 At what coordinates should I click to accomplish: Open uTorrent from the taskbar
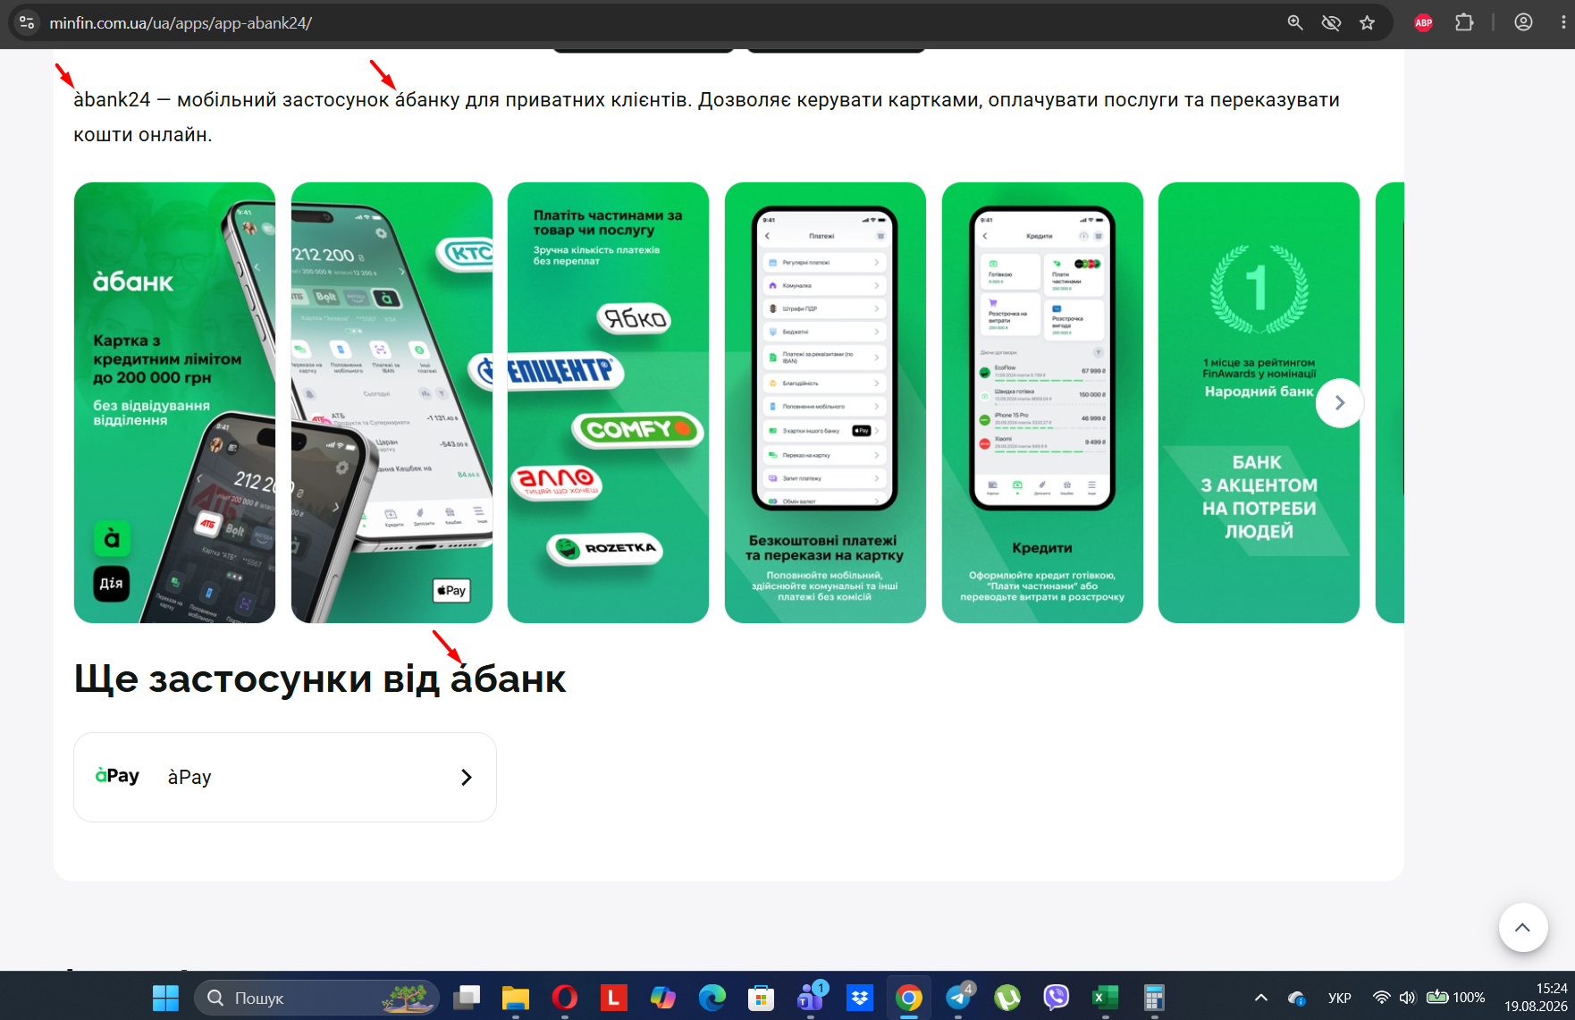point(1007,998)
